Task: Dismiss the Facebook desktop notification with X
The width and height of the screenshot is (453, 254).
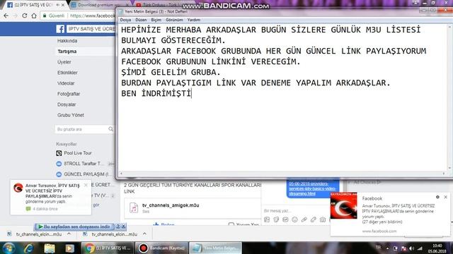Action: tap(445, 197)
